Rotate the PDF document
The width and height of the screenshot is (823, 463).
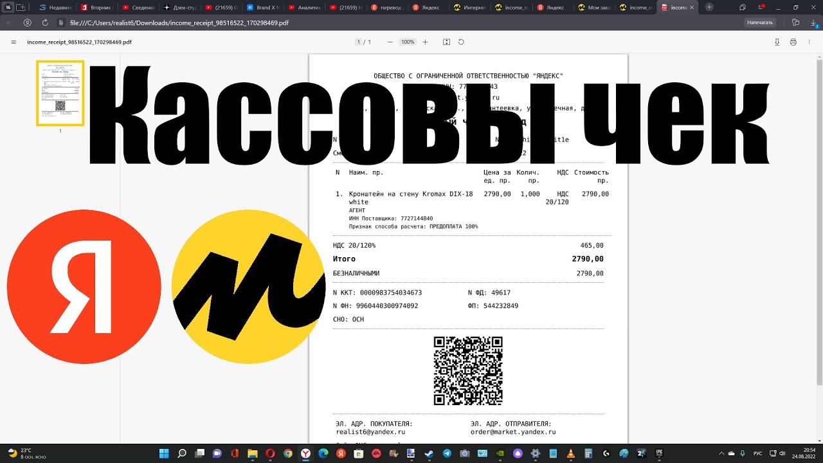point(461,42)
